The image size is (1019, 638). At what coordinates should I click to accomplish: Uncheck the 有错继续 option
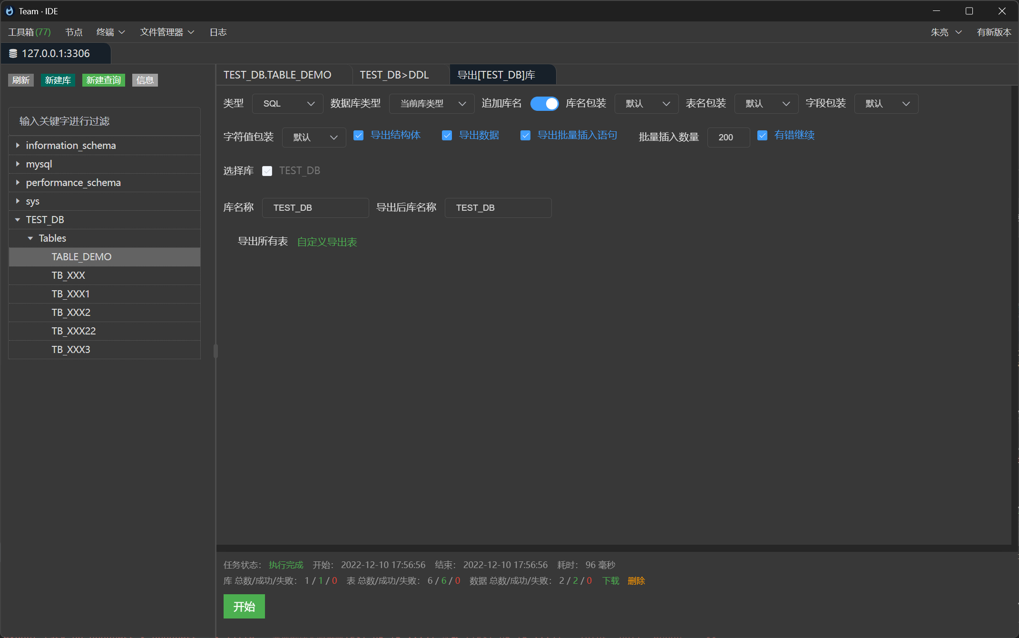(x=763, y=136)
